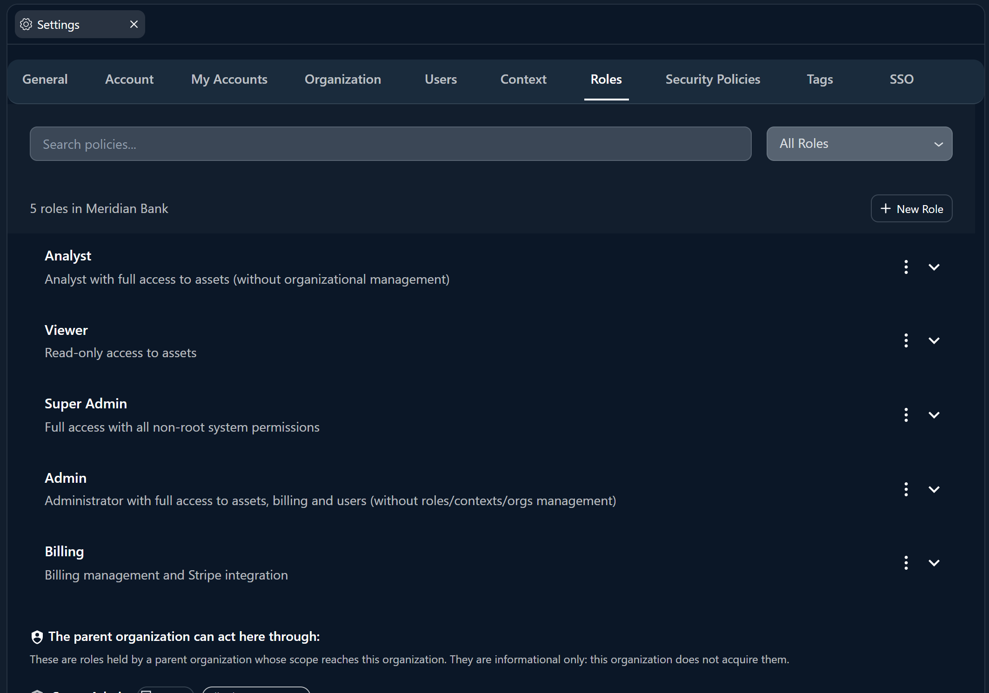Switch to the Account tab

(129, 79)
